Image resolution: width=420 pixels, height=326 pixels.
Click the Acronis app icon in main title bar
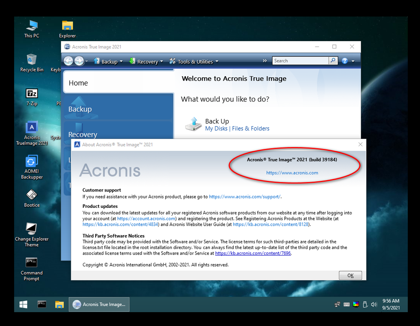point(67,46)
